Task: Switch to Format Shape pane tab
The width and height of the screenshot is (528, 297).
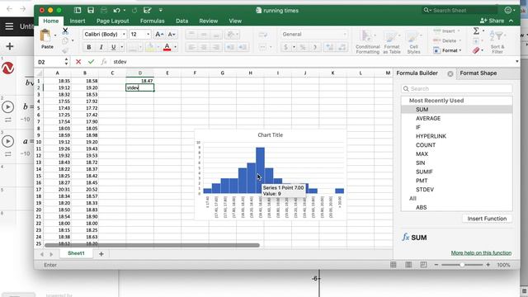Action: tap(478, 73)
